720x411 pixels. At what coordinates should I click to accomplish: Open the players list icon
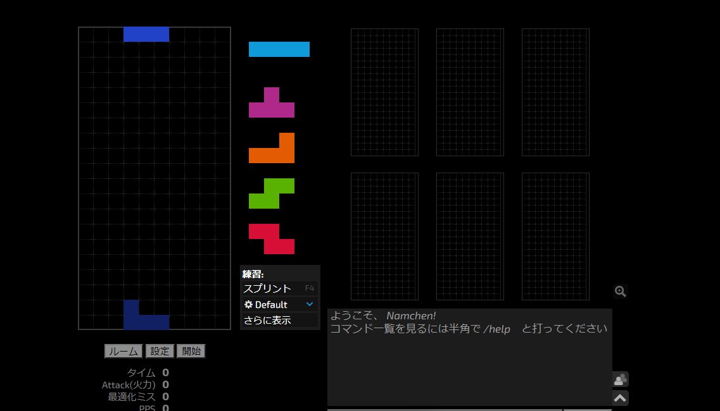(x=621, y=379)
